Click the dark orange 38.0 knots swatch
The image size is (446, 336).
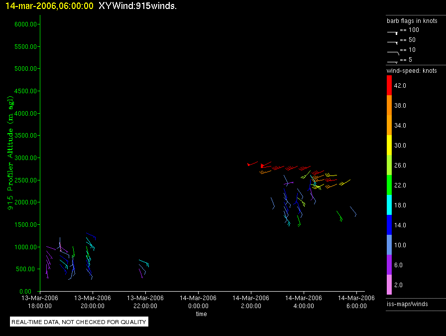click(x=389, y=105)
